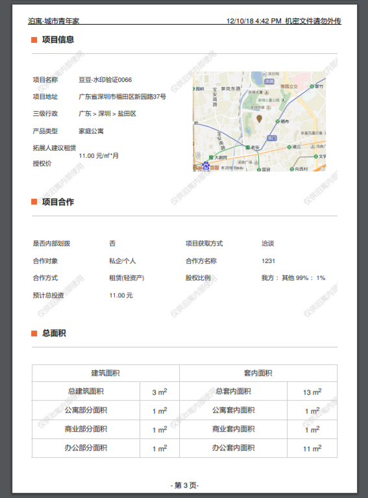Screen dimensions: 368x498
Task: Select the value 私企/个人
Action: click(x=122, y=261)
